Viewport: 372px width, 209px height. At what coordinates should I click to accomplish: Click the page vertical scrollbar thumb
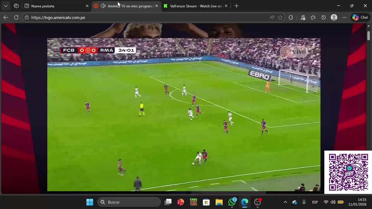[x=369, y=35]
